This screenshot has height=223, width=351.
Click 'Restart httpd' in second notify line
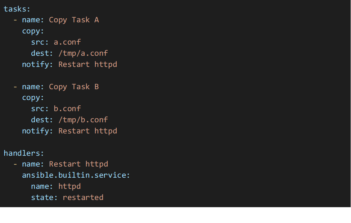(x=88, y=131)
